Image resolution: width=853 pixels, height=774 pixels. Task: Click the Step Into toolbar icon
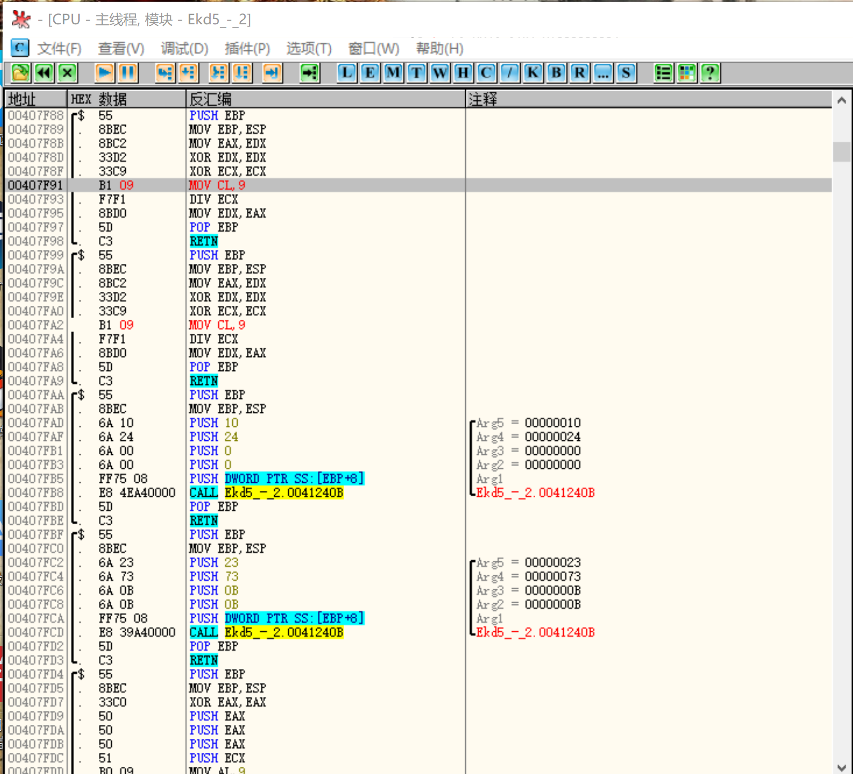click(x=165, y=73)
